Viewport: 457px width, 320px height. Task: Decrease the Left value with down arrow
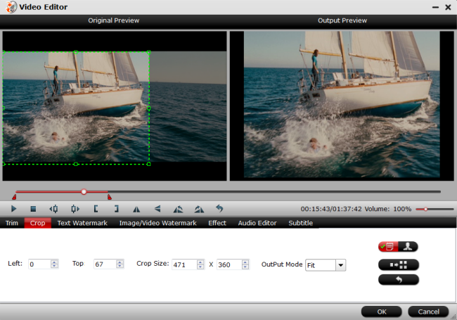pyautogui.click(x=54, y=266)
